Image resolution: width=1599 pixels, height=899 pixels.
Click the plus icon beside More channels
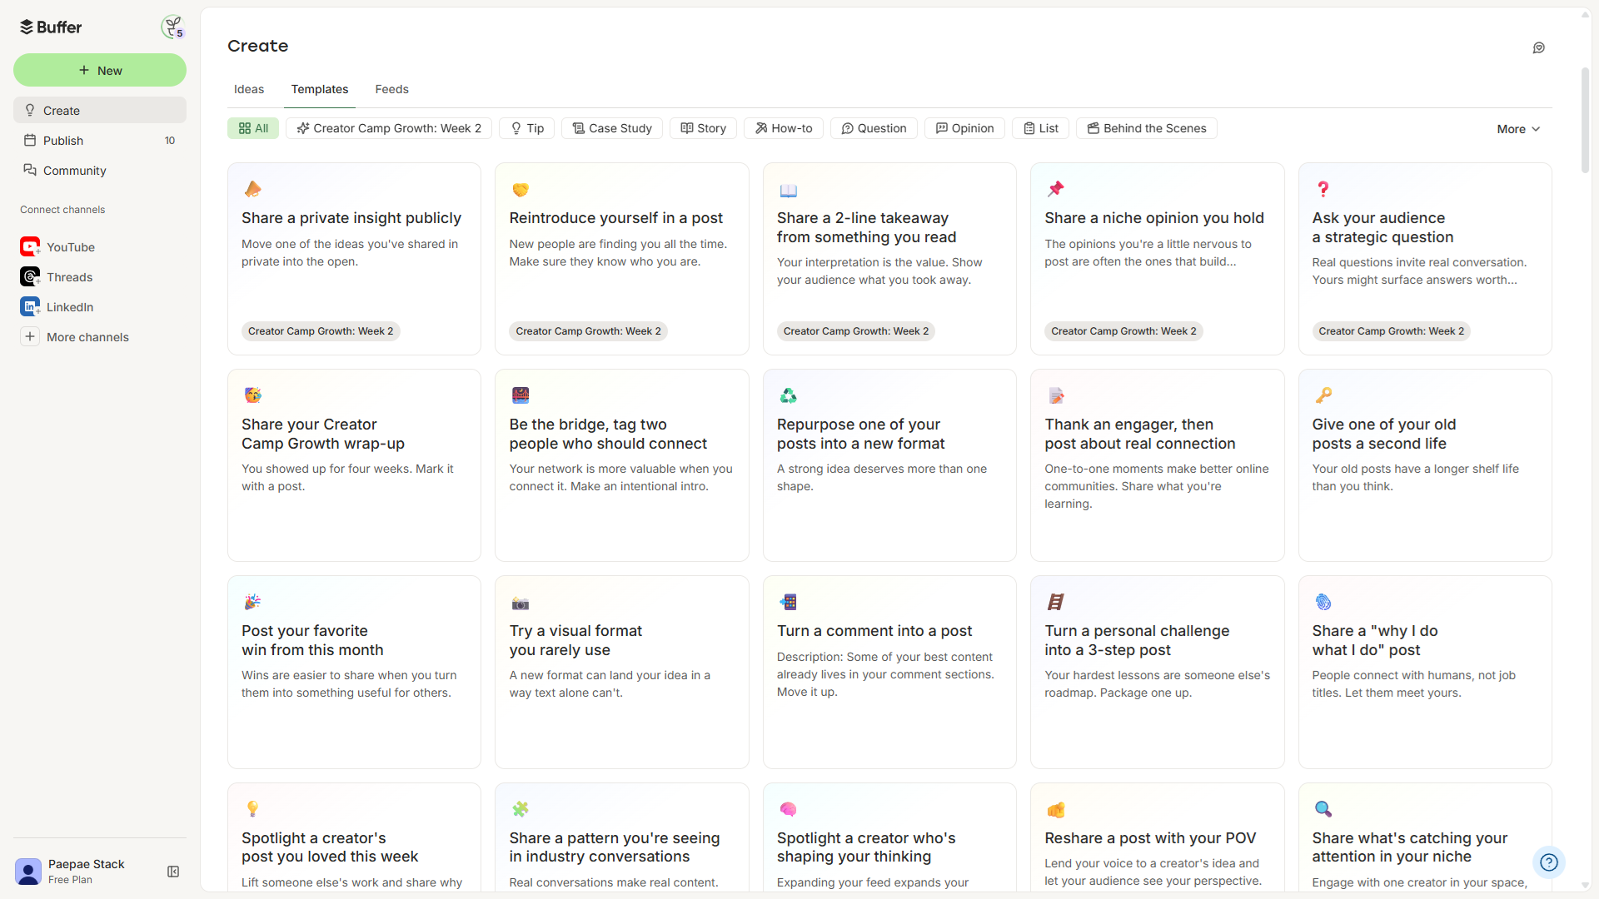click(x=30, y=336)
